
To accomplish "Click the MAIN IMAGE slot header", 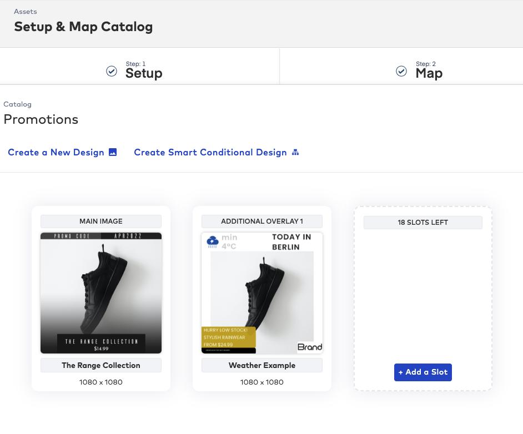I will coord(100,221).
